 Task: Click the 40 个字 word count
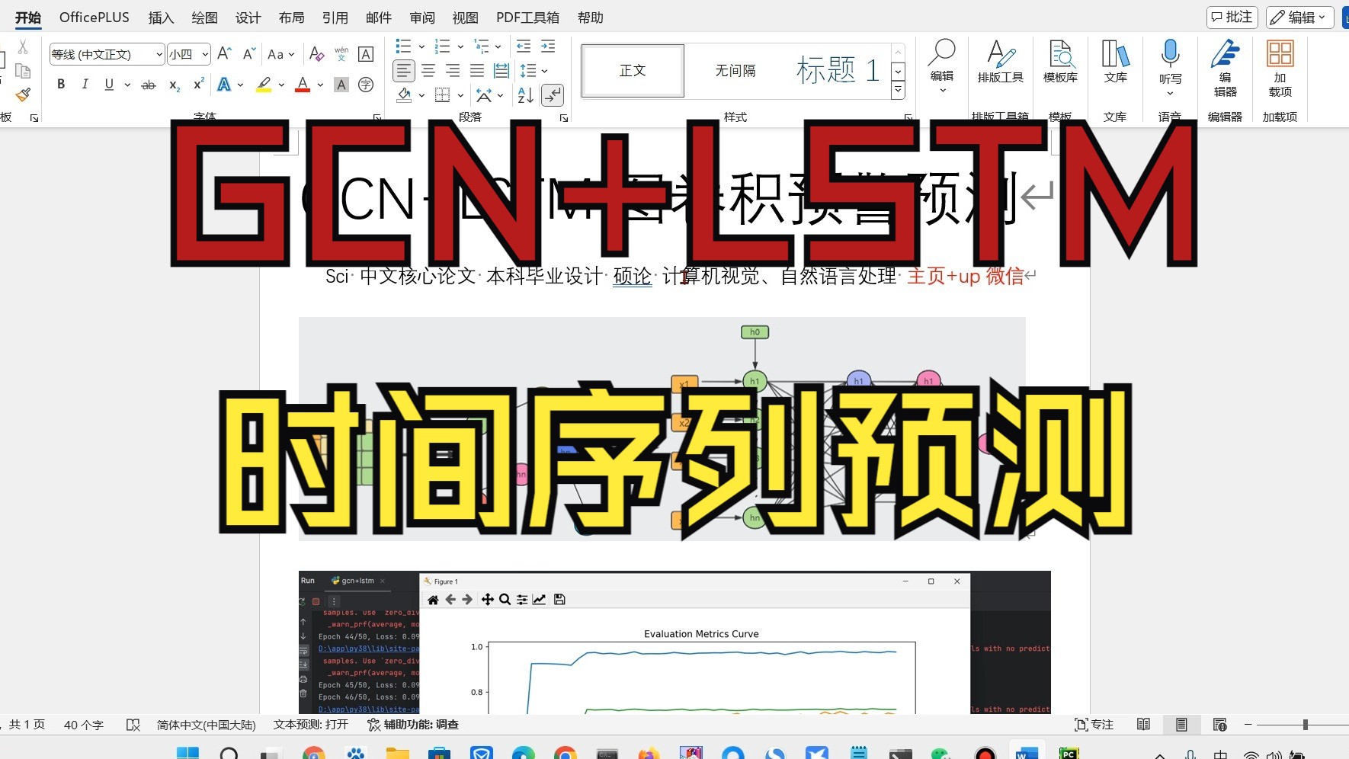[84, 725]
